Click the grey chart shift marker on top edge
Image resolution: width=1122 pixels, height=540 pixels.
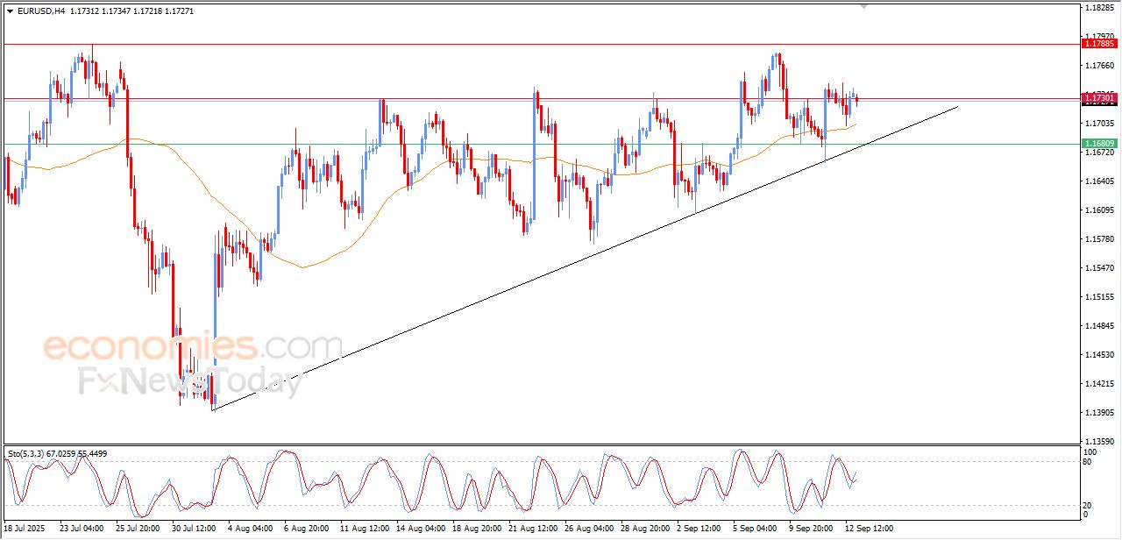(x=864, y=6)
